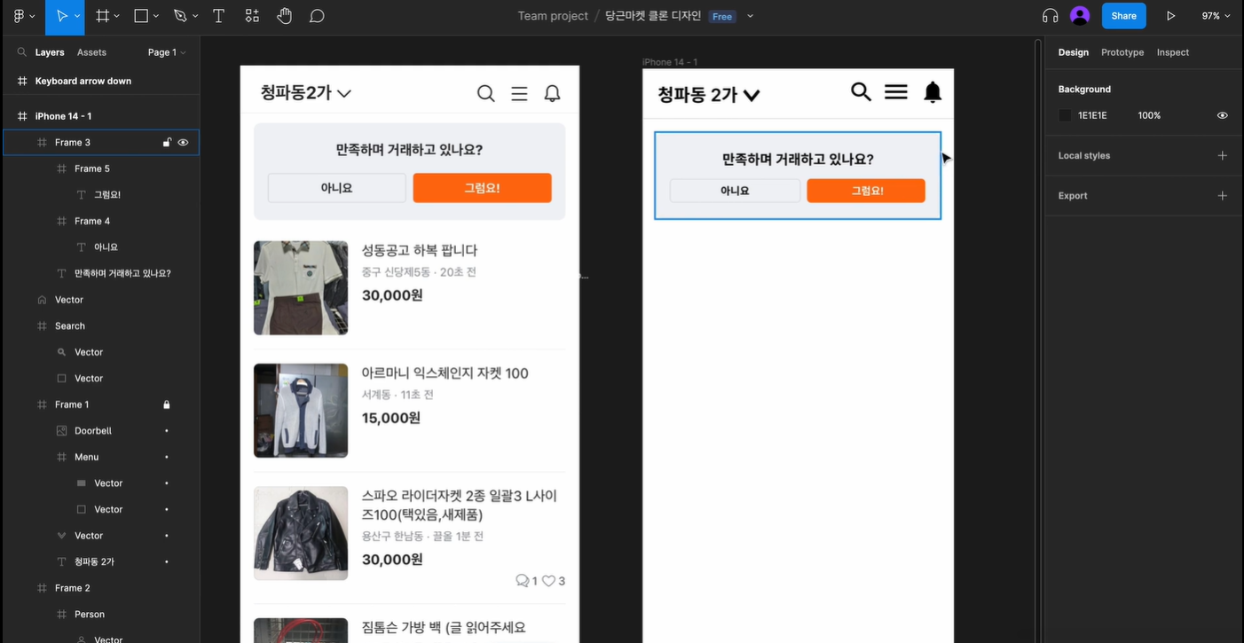Open Frame tool region dropdown arrow
Viewport: 1244px width, 643px height.
pos(118,16)
